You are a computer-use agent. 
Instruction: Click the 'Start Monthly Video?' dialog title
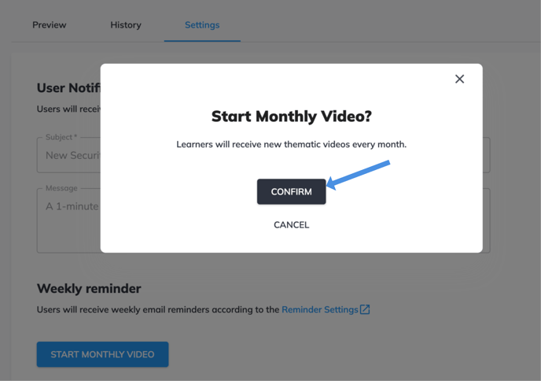[x=291, y=117]
